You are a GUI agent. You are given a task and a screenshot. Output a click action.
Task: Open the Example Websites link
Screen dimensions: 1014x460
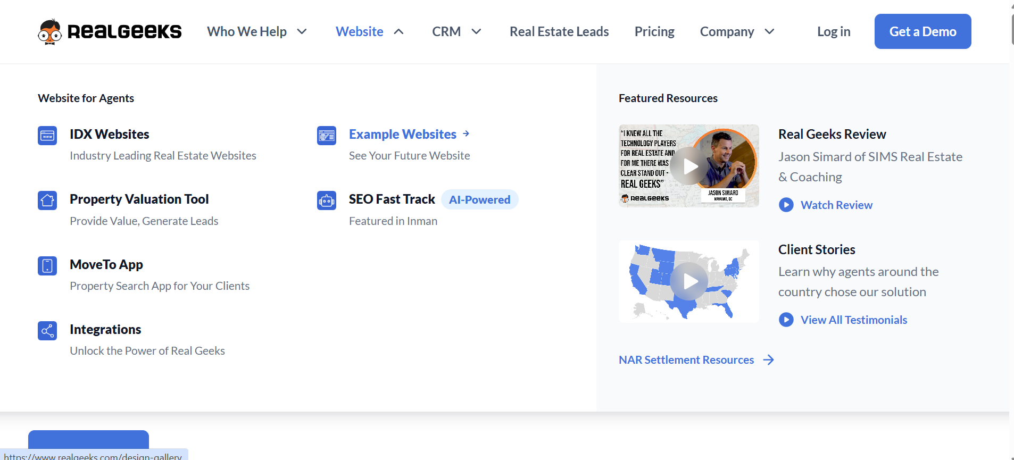click(403, 134)
